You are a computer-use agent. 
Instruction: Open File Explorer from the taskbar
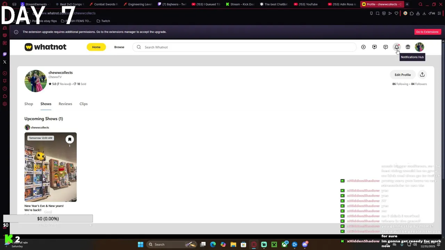pyautogui.click(x=233, y=244)
